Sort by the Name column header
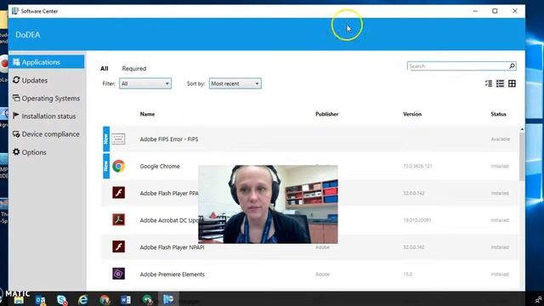Screen dimensions: 544x306 click(147, 114)
